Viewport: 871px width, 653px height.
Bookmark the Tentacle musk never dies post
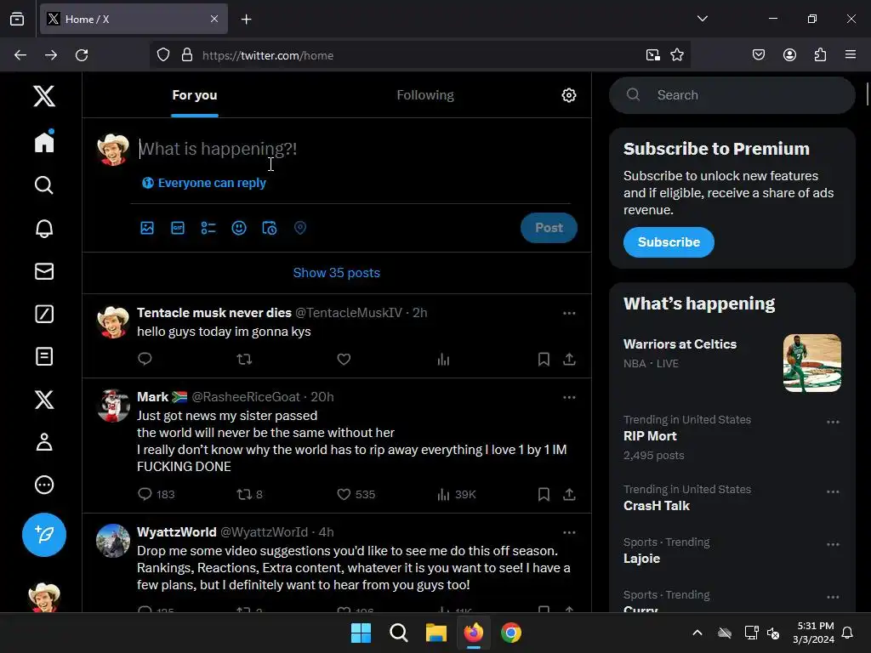[x=544, y=360]
